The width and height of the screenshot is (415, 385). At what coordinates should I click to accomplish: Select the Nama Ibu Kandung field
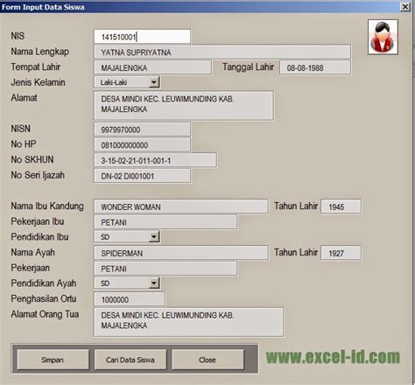[x=181, y=206]
